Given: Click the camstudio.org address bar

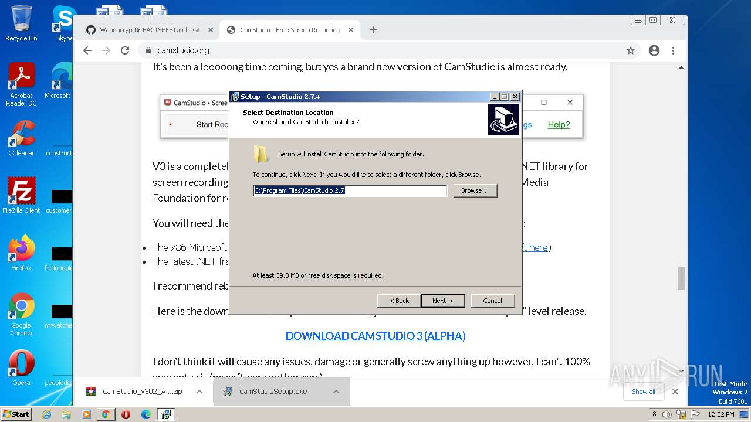Looking at the screenshot, I should coord(381,50).
